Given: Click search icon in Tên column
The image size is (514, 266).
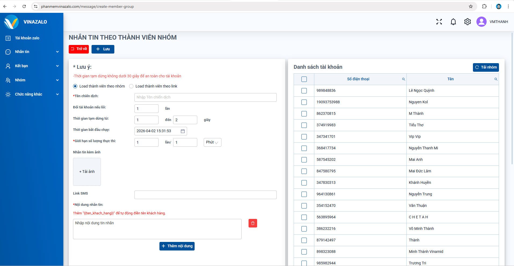Looking at the screenshot, I should click(496, 79).
